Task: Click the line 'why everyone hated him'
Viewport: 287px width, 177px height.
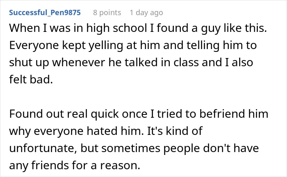Action: 106,131
